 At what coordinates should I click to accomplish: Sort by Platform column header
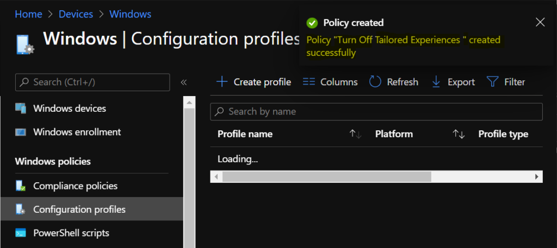coord(394,134)
